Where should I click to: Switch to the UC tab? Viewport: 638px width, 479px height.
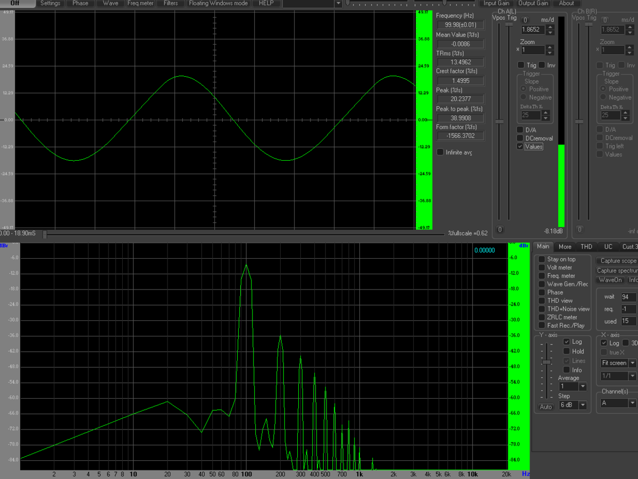pos(608,246)
